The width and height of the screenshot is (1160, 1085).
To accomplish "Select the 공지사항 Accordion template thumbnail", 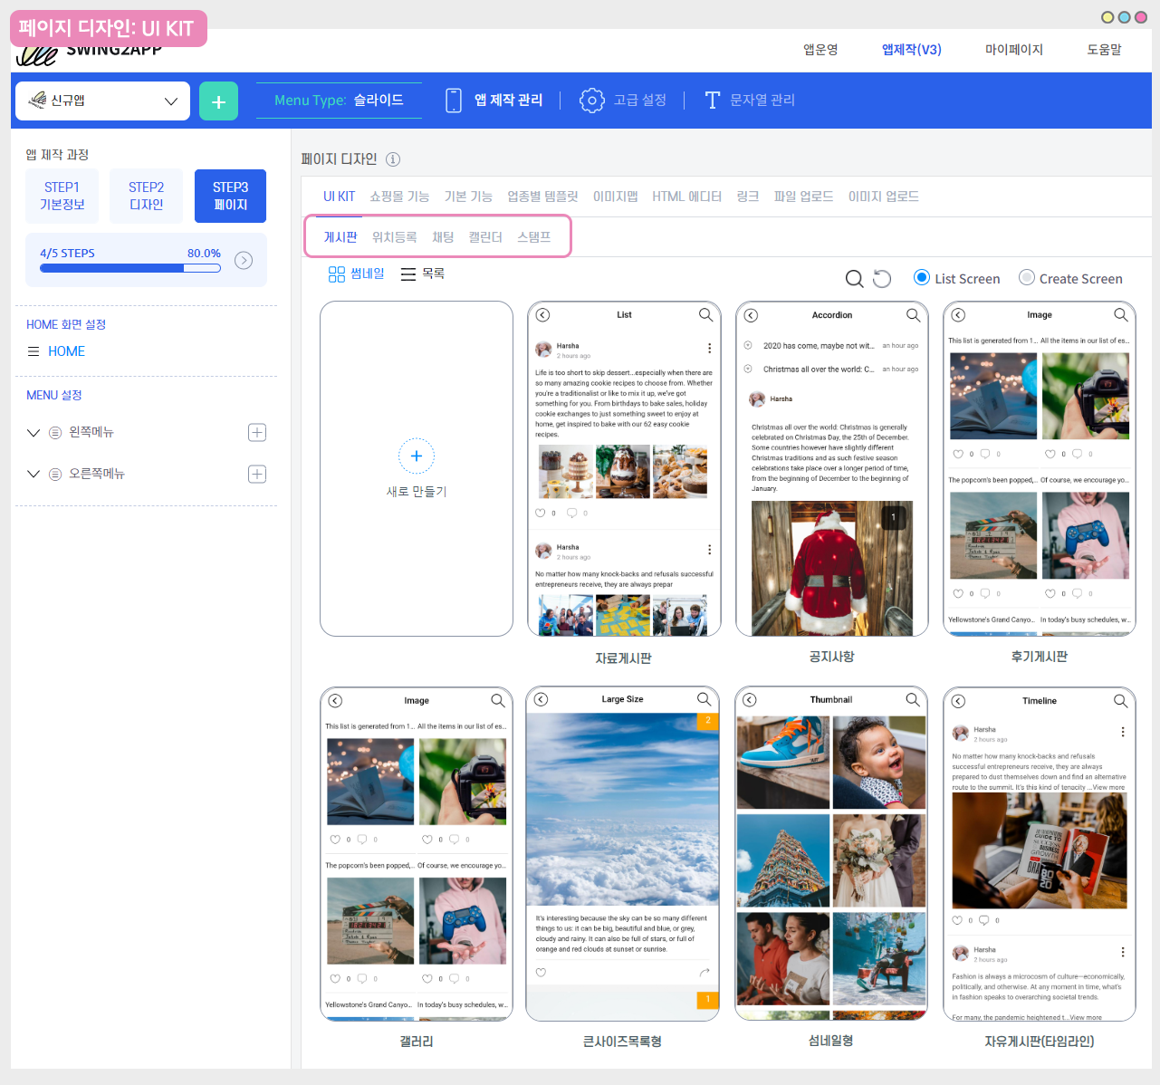I will (831, 469).
